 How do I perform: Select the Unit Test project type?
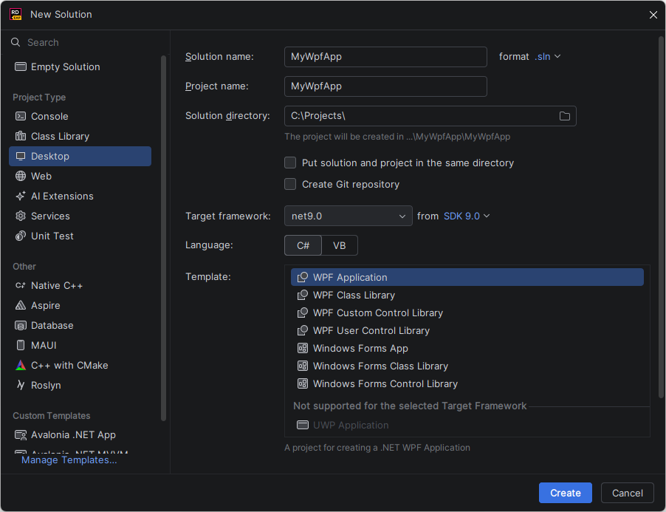click(50, 236)
